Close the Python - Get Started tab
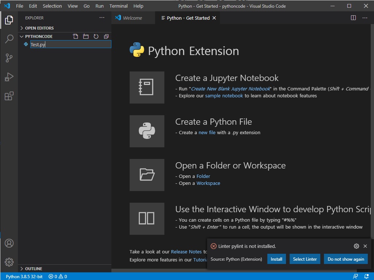 pyautogui.click(x=214, y=18)
